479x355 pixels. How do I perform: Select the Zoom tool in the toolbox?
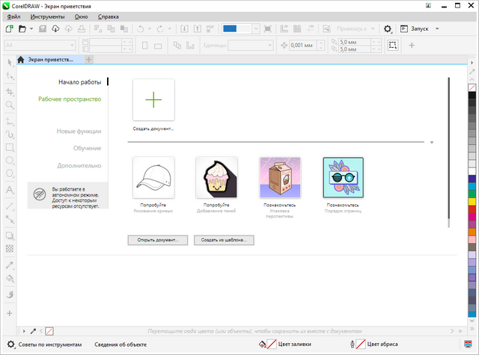(x=10, y=105)
